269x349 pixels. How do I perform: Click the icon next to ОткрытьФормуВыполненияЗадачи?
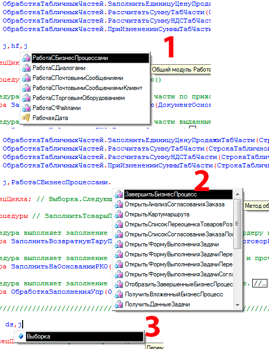pos(119,244)
